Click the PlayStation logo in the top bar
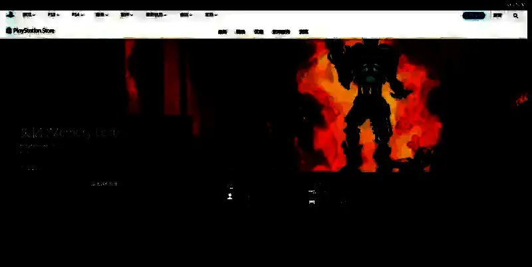 point(10,15)
